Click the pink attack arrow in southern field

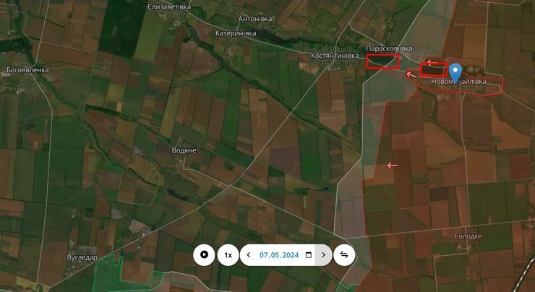pyautogui.click(x=393, y=166)
